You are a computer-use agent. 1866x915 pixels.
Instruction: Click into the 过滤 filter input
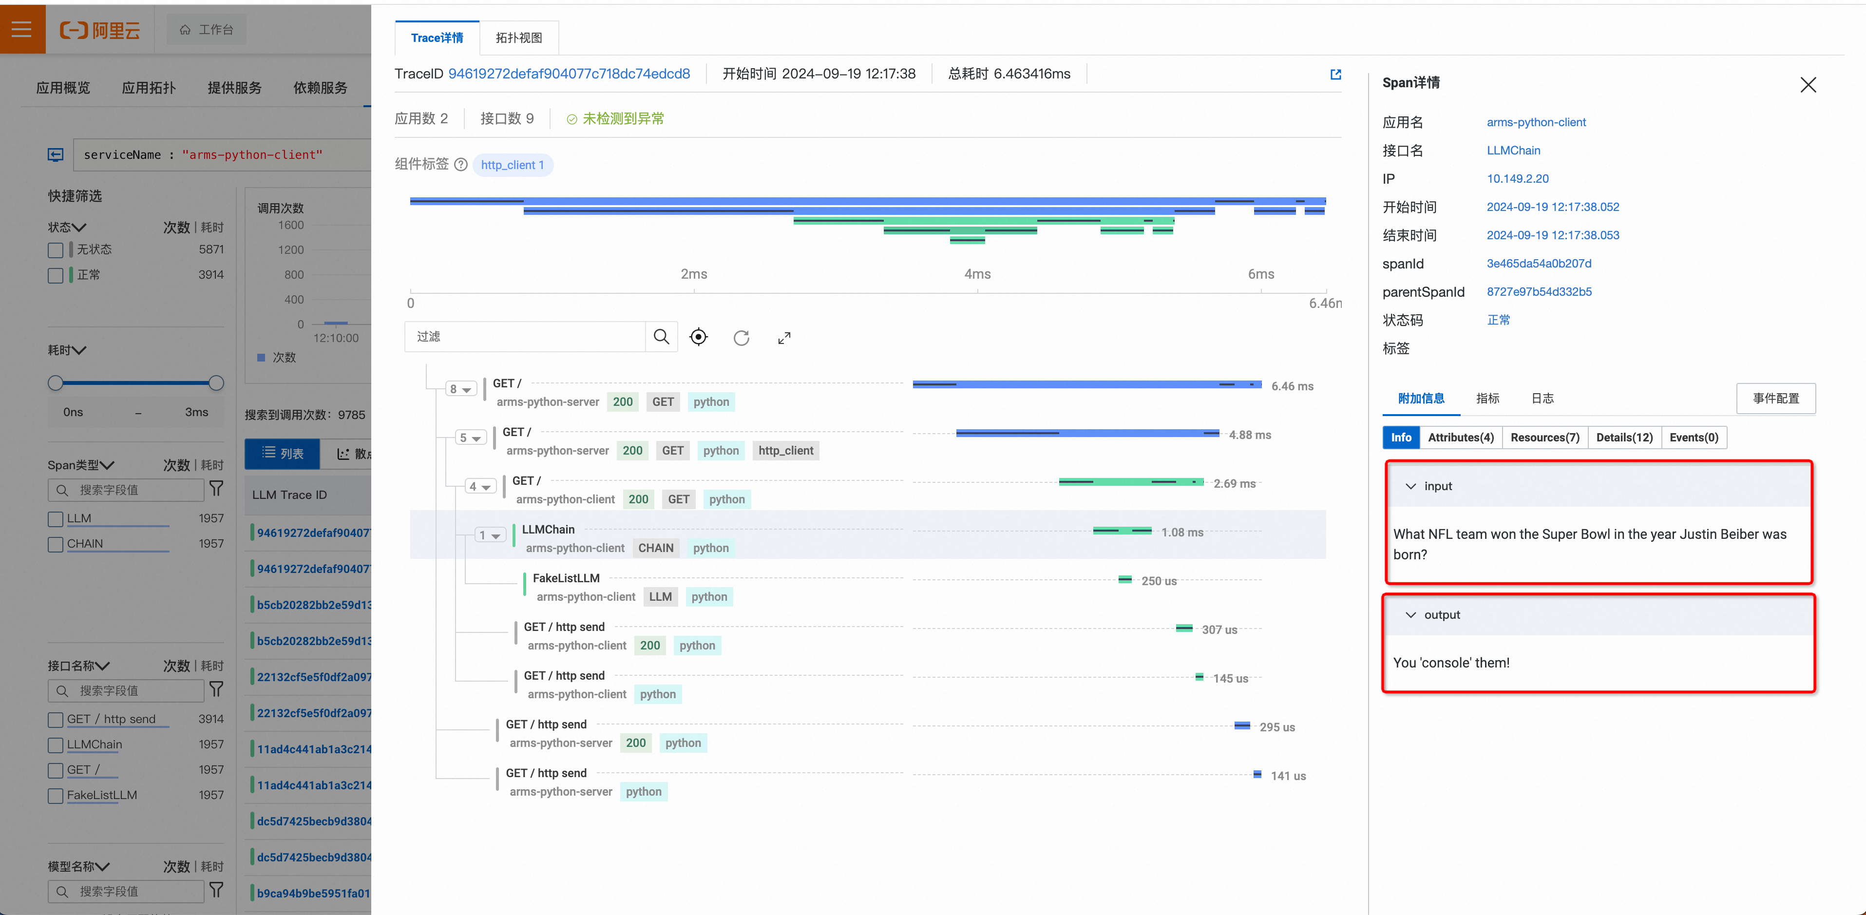tap(525, 337)
